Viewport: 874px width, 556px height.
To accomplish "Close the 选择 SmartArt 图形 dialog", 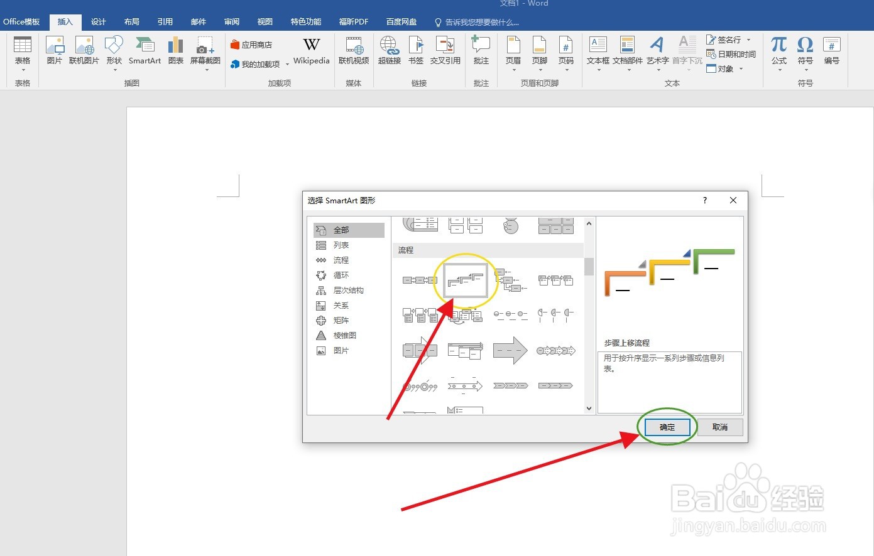I will (x=733, y=200).
